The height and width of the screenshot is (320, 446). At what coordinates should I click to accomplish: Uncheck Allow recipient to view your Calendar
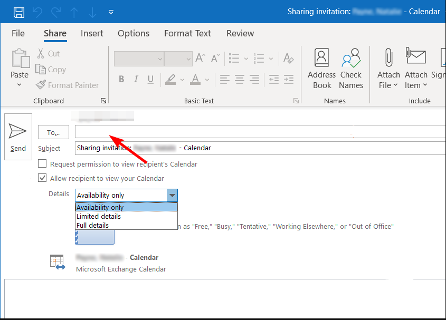(42, 178)
